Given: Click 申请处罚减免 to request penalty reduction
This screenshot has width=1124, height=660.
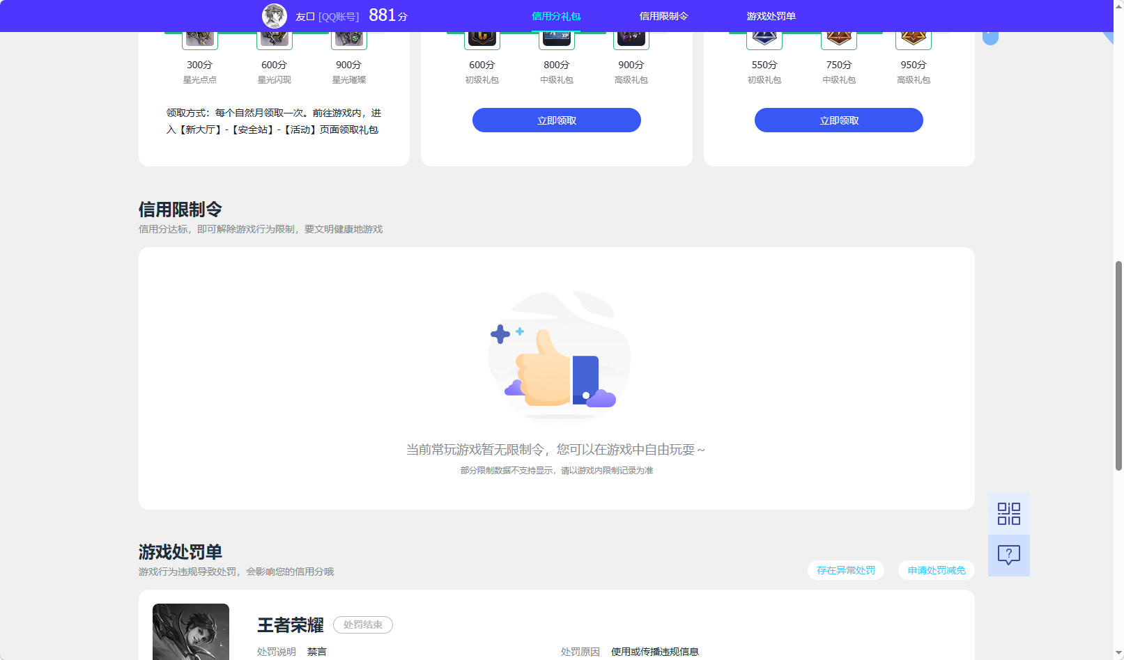Looking at the screenshot, I should (x=936, y=569).
